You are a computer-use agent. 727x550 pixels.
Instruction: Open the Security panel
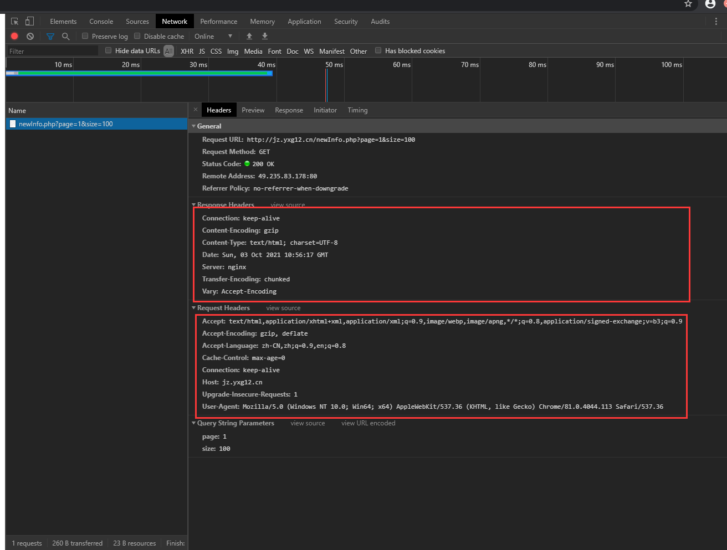click(346, 22)
